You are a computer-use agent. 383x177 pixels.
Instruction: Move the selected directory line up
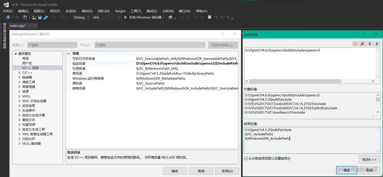(377, 44)
